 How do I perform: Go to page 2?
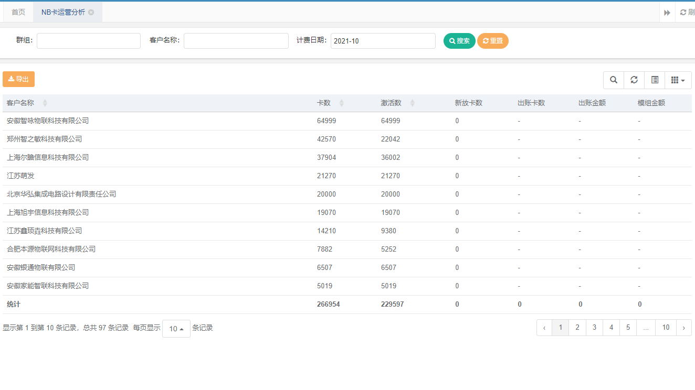tap(577, 328)
